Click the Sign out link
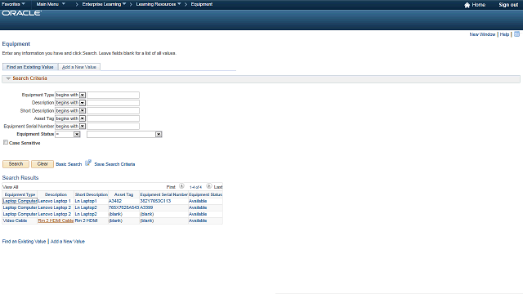The height and width of the screenshot is (294, 523). coord(508,5)
